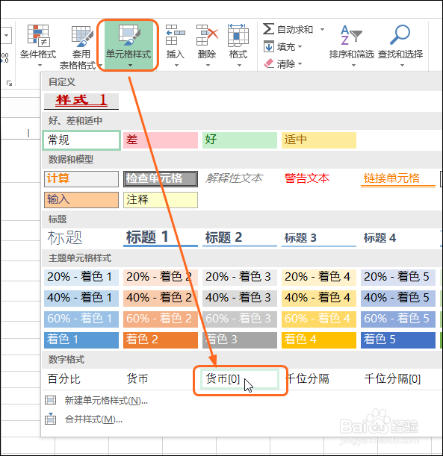
Task: Expand the 删除 dropdown arrow
Action: point(208,66)
